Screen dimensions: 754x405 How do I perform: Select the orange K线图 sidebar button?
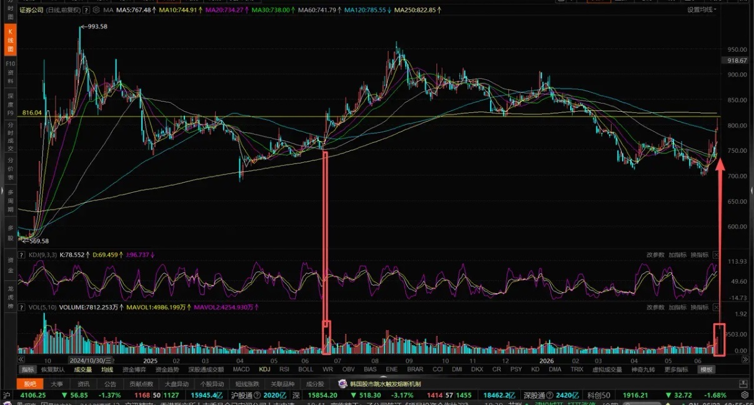tap(10, 41)
